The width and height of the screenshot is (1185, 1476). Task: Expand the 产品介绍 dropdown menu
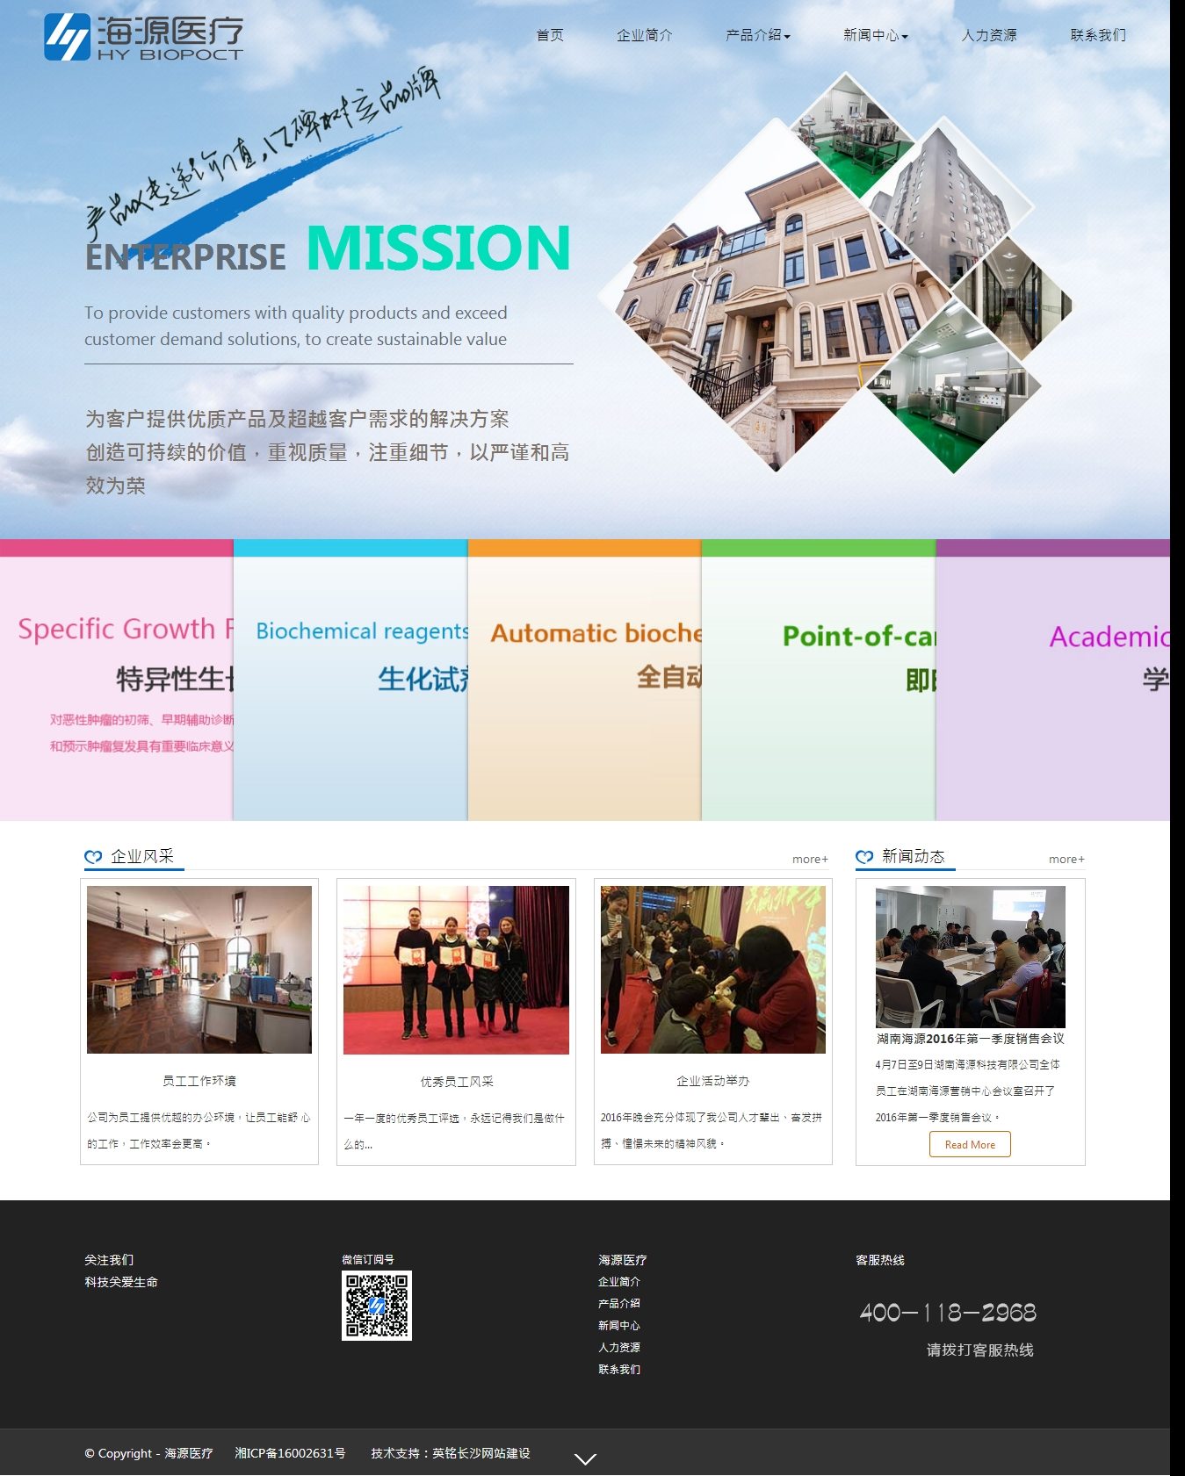[x=757, y=35]
